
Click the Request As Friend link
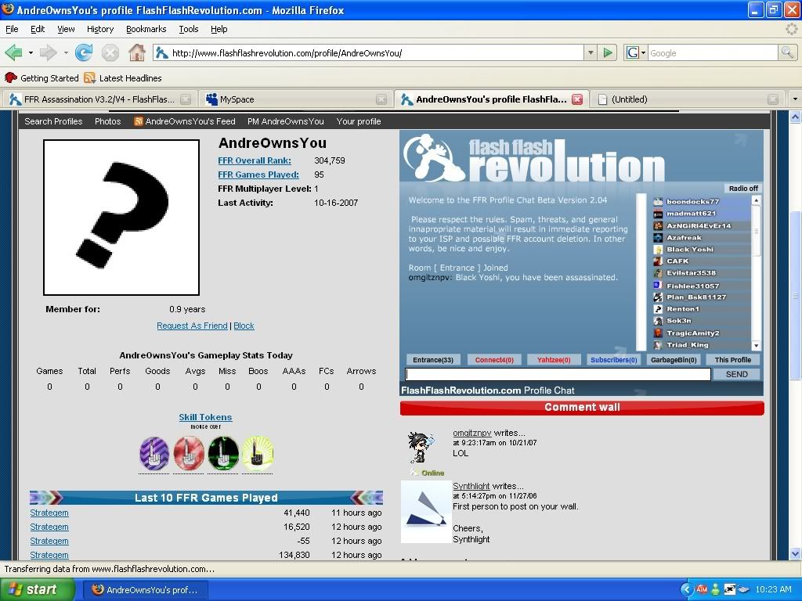click(192, 326)
